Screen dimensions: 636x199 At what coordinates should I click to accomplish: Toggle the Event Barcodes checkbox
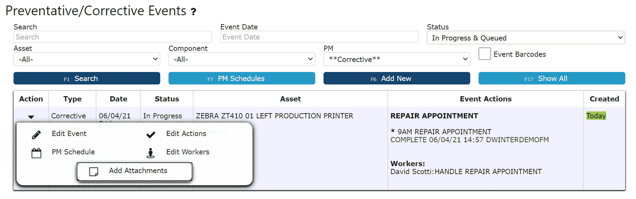tap(485, 54)
